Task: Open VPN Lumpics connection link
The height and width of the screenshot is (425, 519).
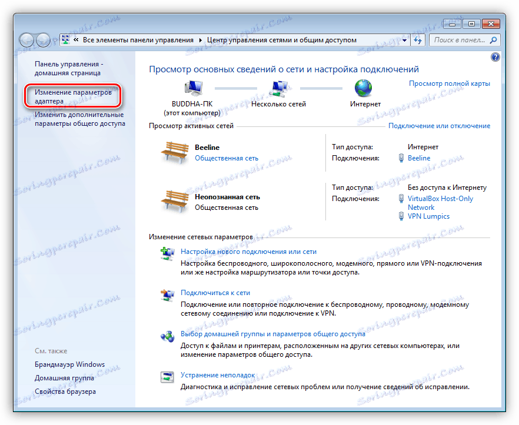Action: click(x=428, y=216)
